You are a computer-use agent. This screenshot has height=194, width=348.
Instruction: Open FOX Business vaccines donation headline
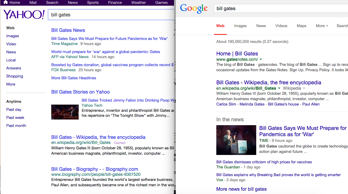(x=113, y=65)
